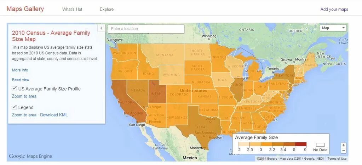Click the No Data legend box
The height and width of the screenshot is (165, 362).
[x=320, y=145]
